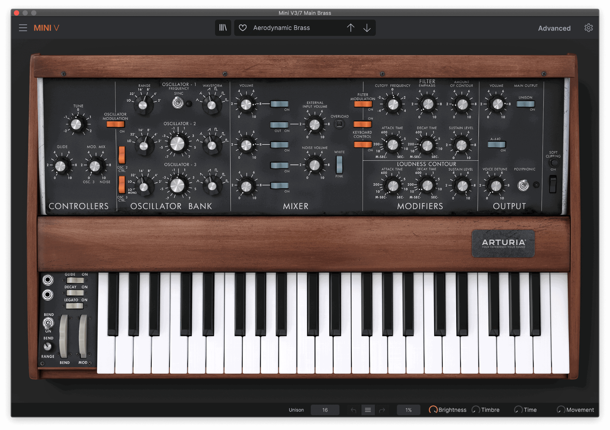
Task: Open the hamburger main menu
Action: pyautogui.click(x=23, y=28)
